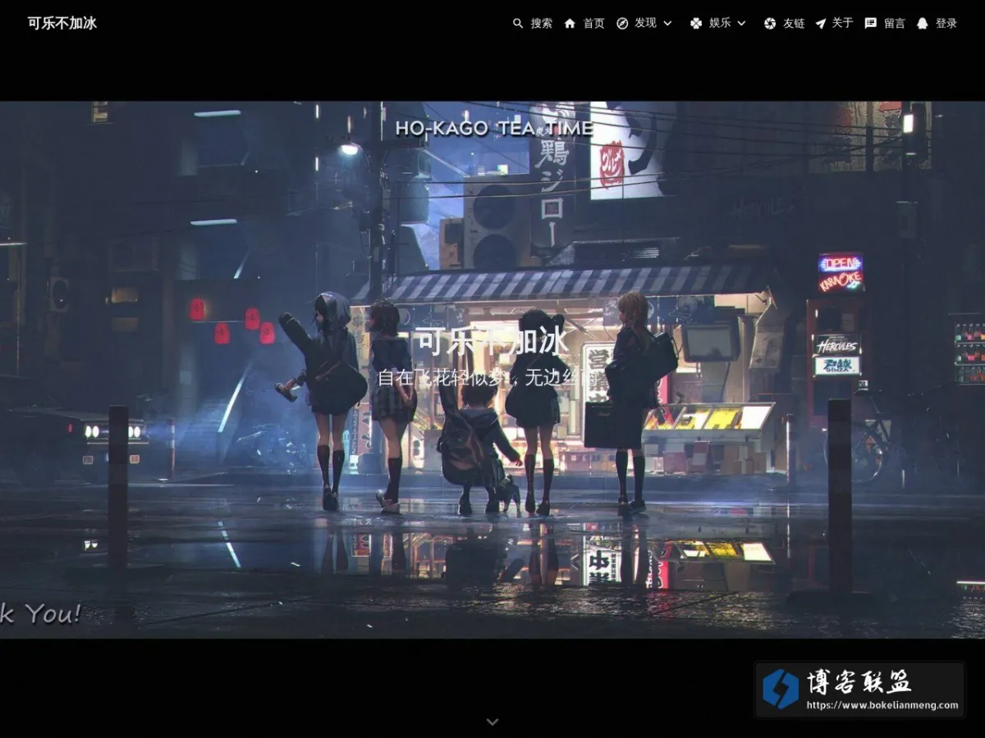Expand the 发现 dropdown chevron

tap(667, 23)
